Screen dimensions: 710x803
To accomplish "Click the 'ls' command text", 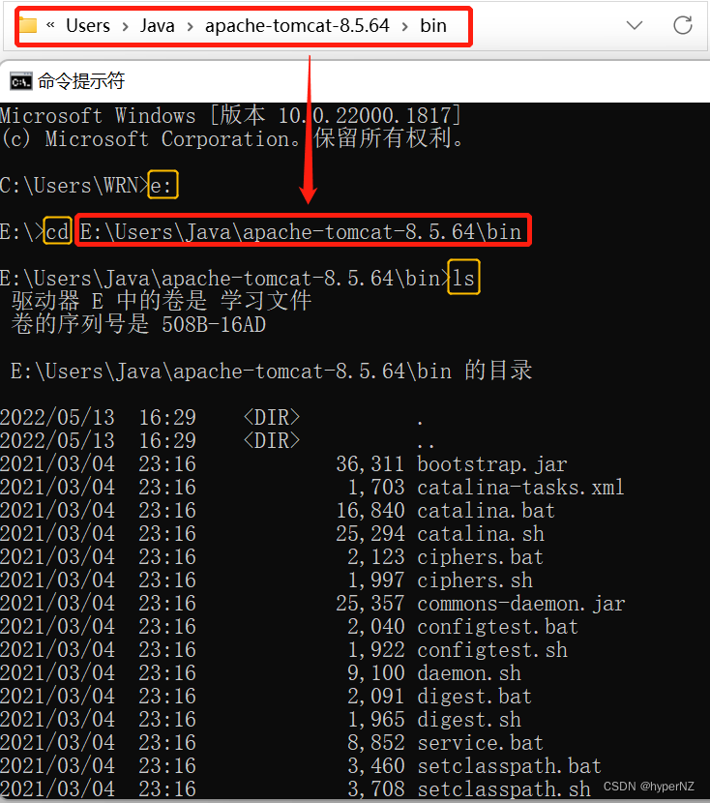I will click(463, 278).
